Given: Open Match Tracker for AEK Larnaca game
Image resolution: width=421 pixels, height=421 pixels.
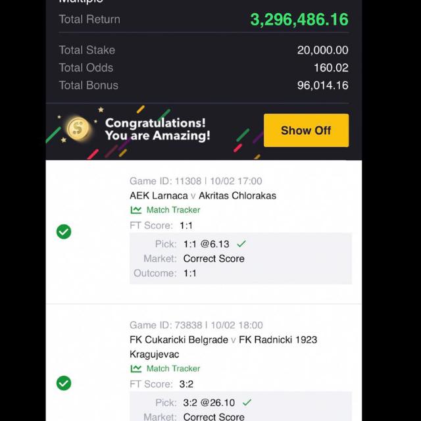Looking at the screenshot, I should click(x=165, y=210).
